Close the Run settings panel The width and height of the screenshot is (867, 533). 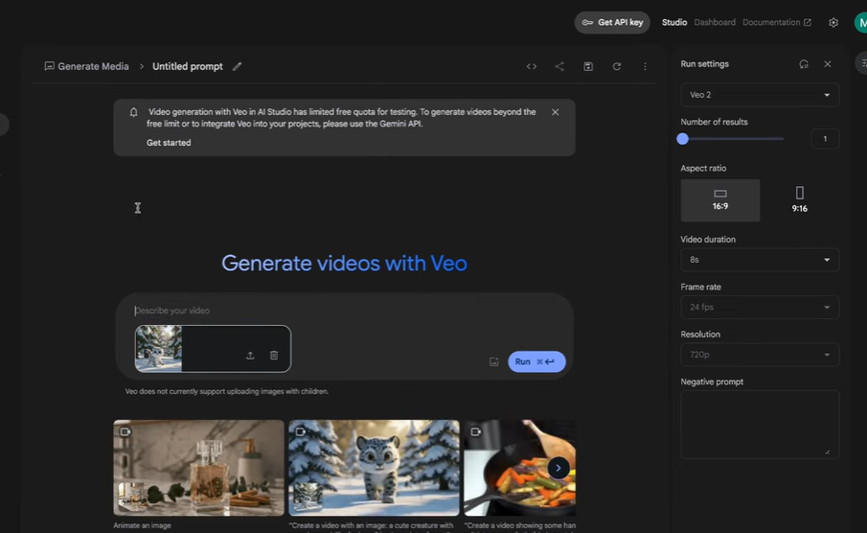coord(828,64)
